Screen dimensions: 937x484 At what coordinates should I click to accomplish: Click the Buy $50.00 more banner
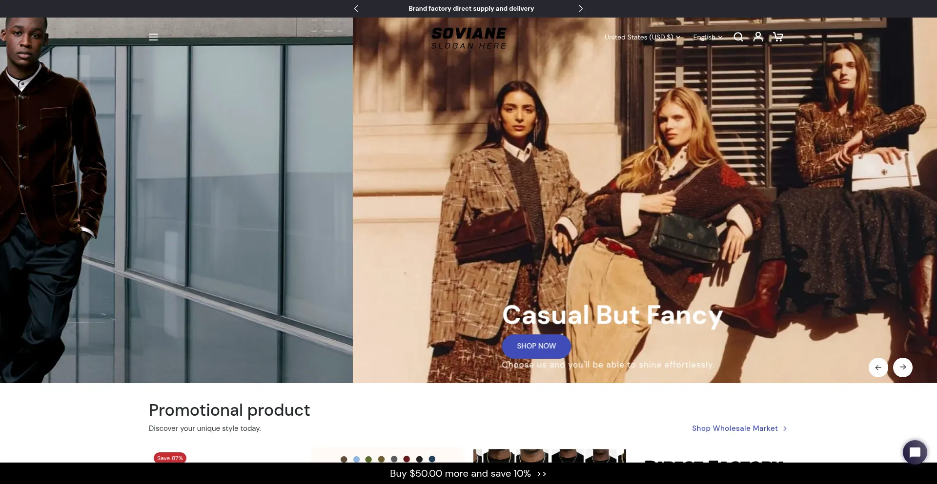[468, 473]
